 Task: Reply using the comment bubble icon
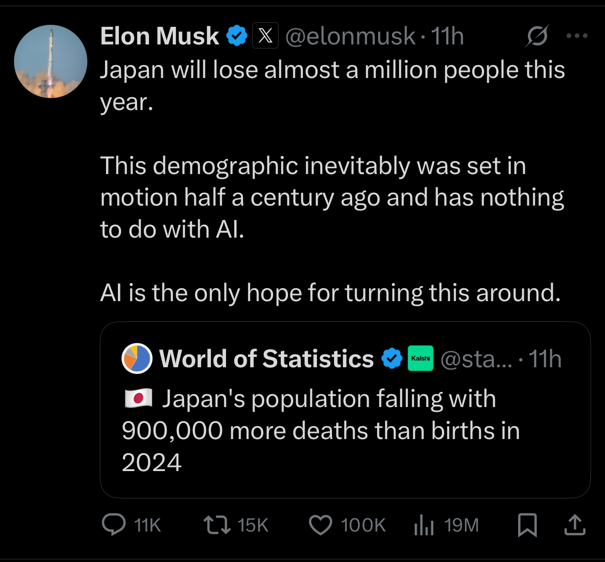(x=114, y=525)
